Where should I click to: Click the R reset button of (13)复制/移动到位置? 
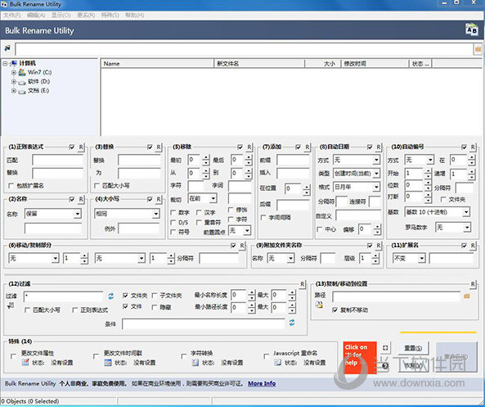click(473, 283)
